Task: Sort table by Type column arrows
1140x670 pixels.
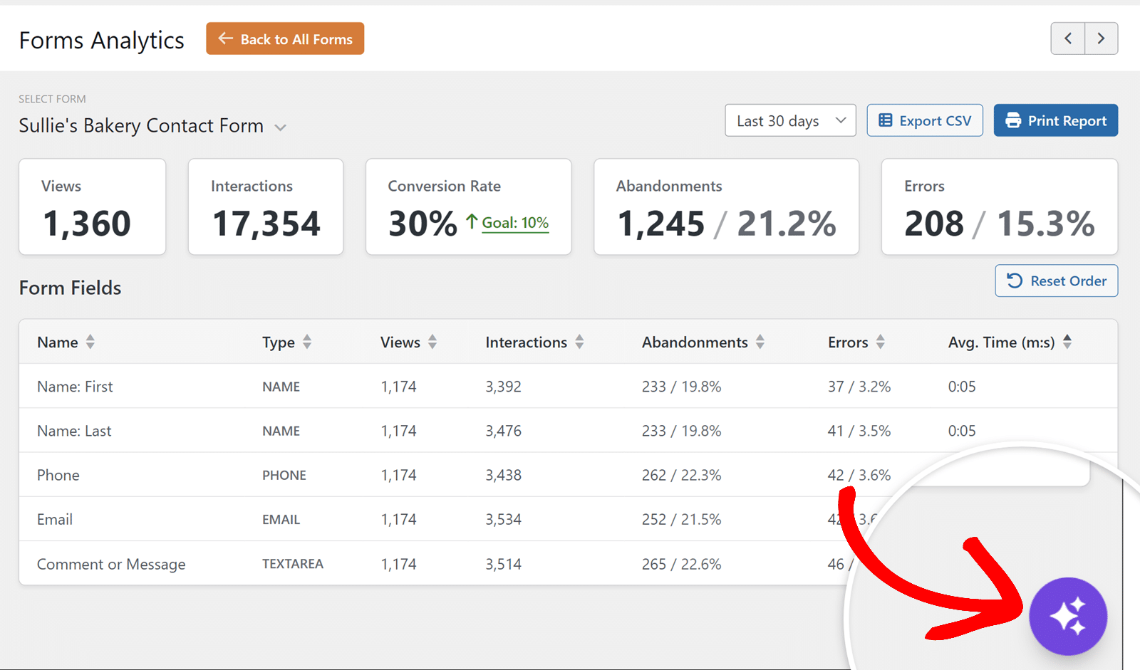Action: (307, 342)
